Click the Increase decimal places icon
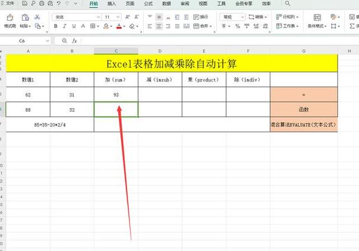Screen dimensions: 359x251 pyautogui.click(x=256, y=26)
